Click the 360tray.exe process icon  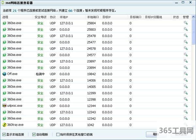(4, 125)
